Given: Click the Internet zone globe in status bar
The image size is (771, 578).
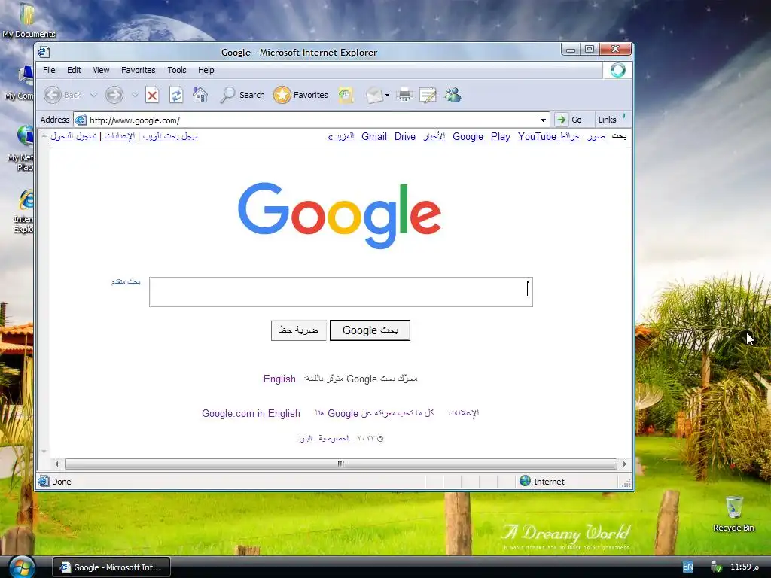Looking at the screenshot, I should coord(525,481).
